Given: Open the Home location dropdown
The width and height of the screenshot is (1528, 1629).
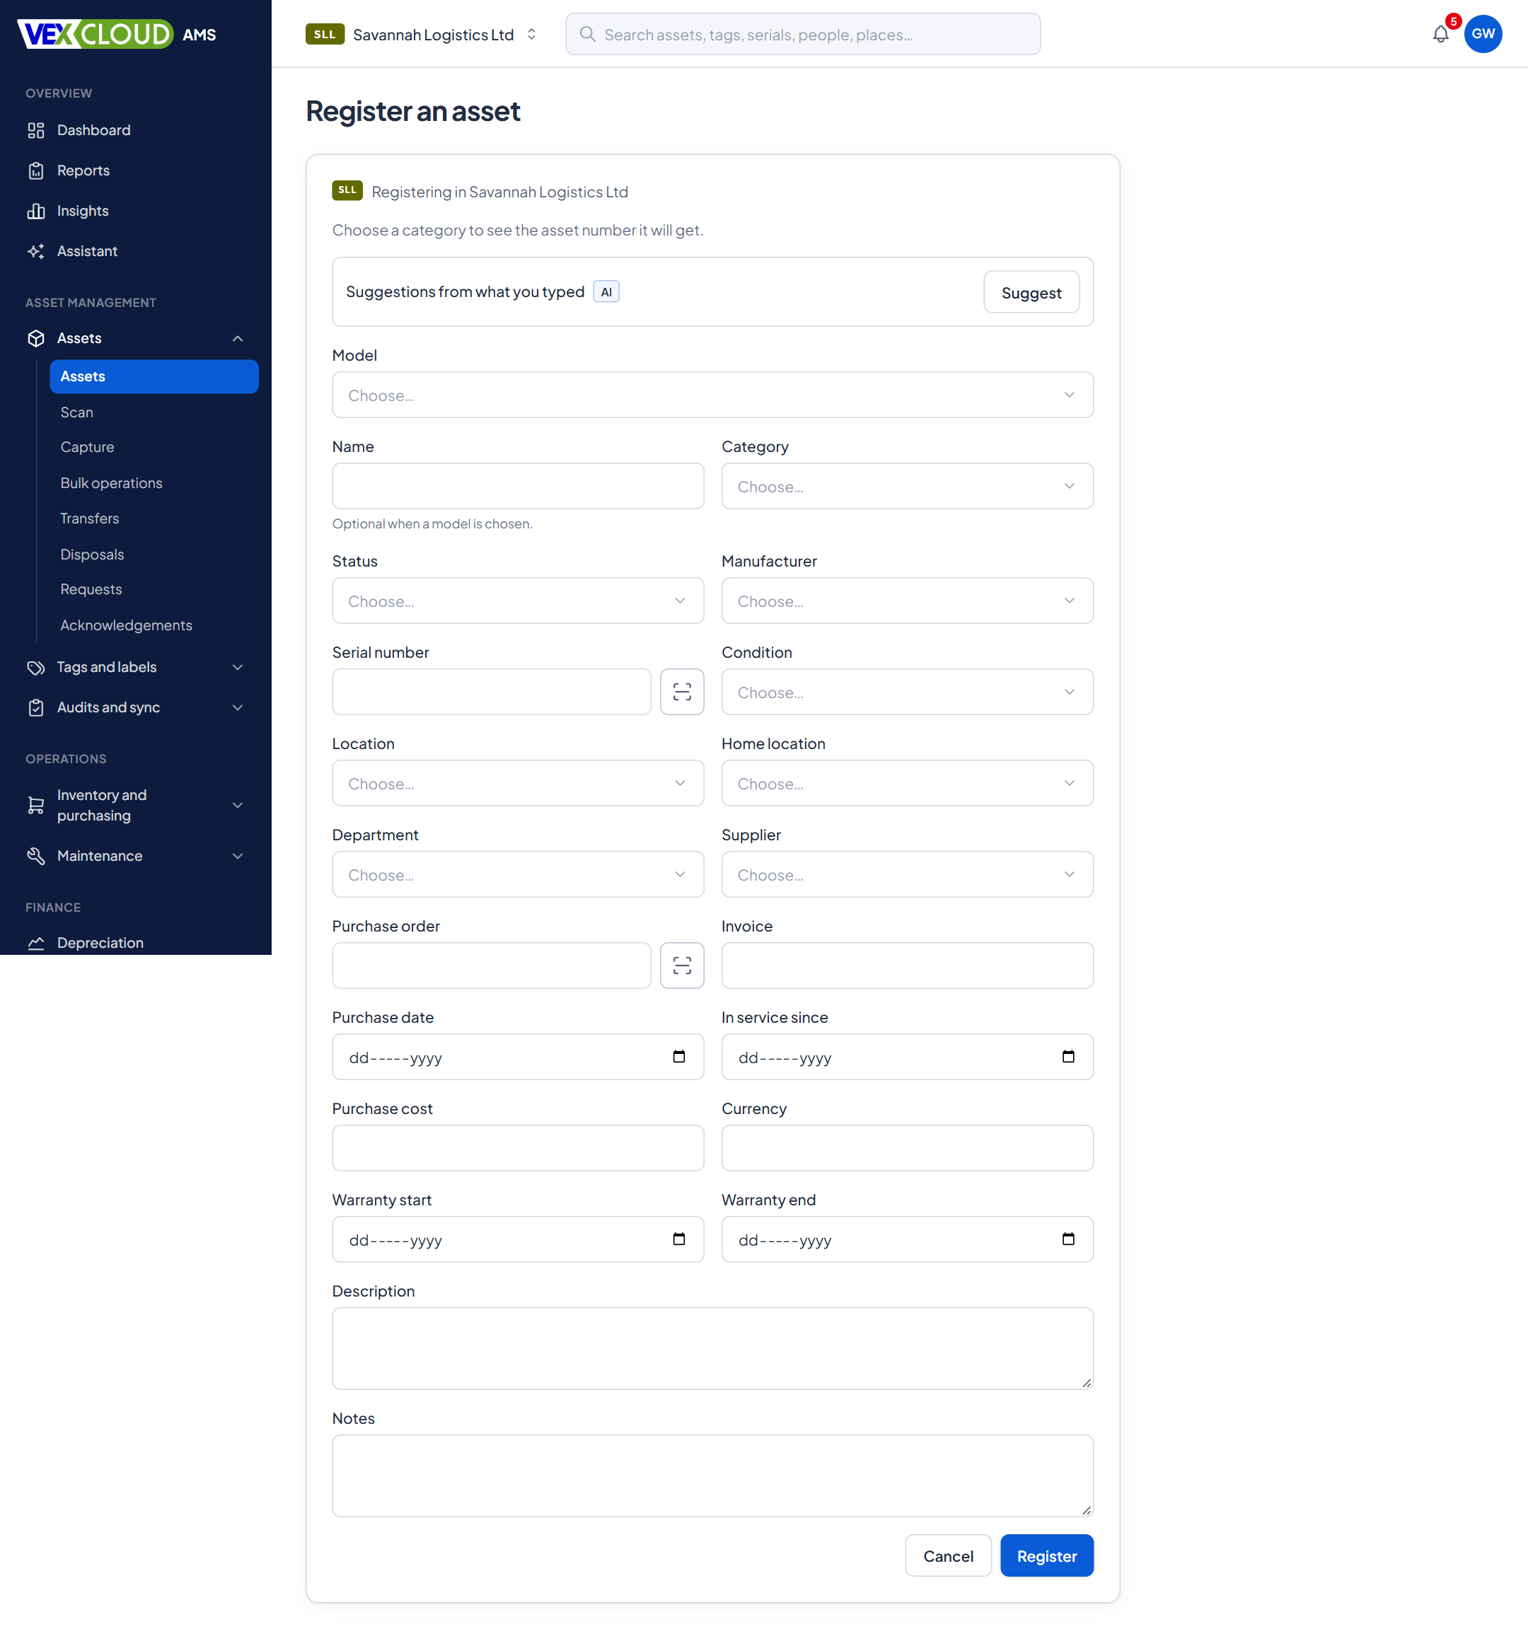Looking at the screenshot, I should coord(907,782).
